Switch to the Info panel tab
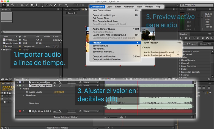The image size is (214, 129). point(182,9)
